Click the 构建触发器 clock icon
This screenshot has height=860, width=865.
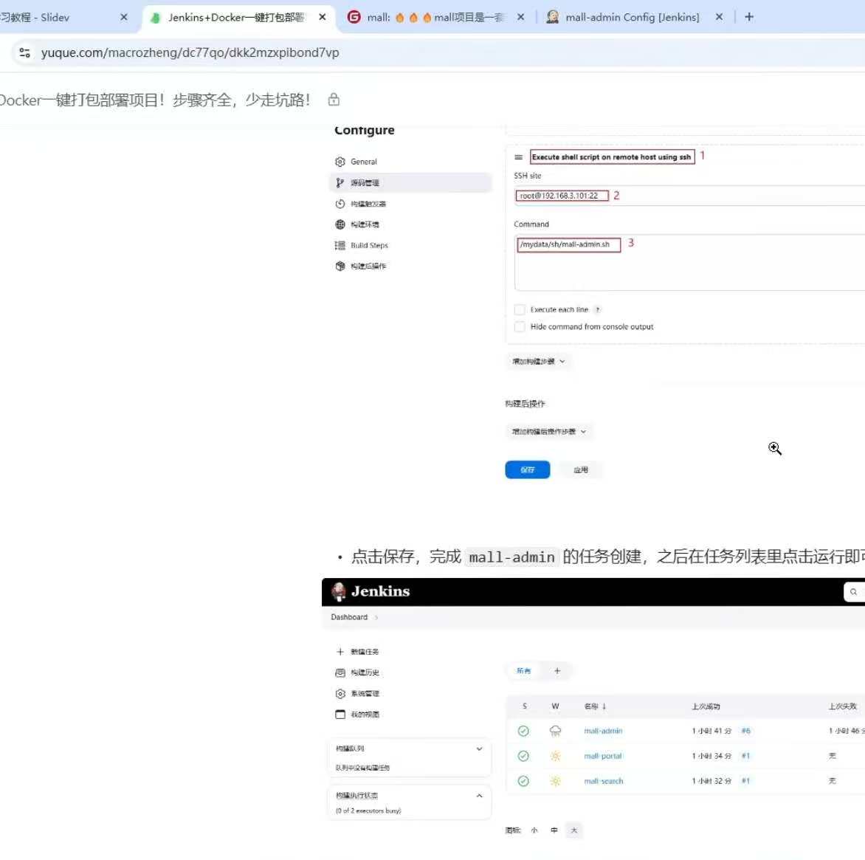click(340, 204)
